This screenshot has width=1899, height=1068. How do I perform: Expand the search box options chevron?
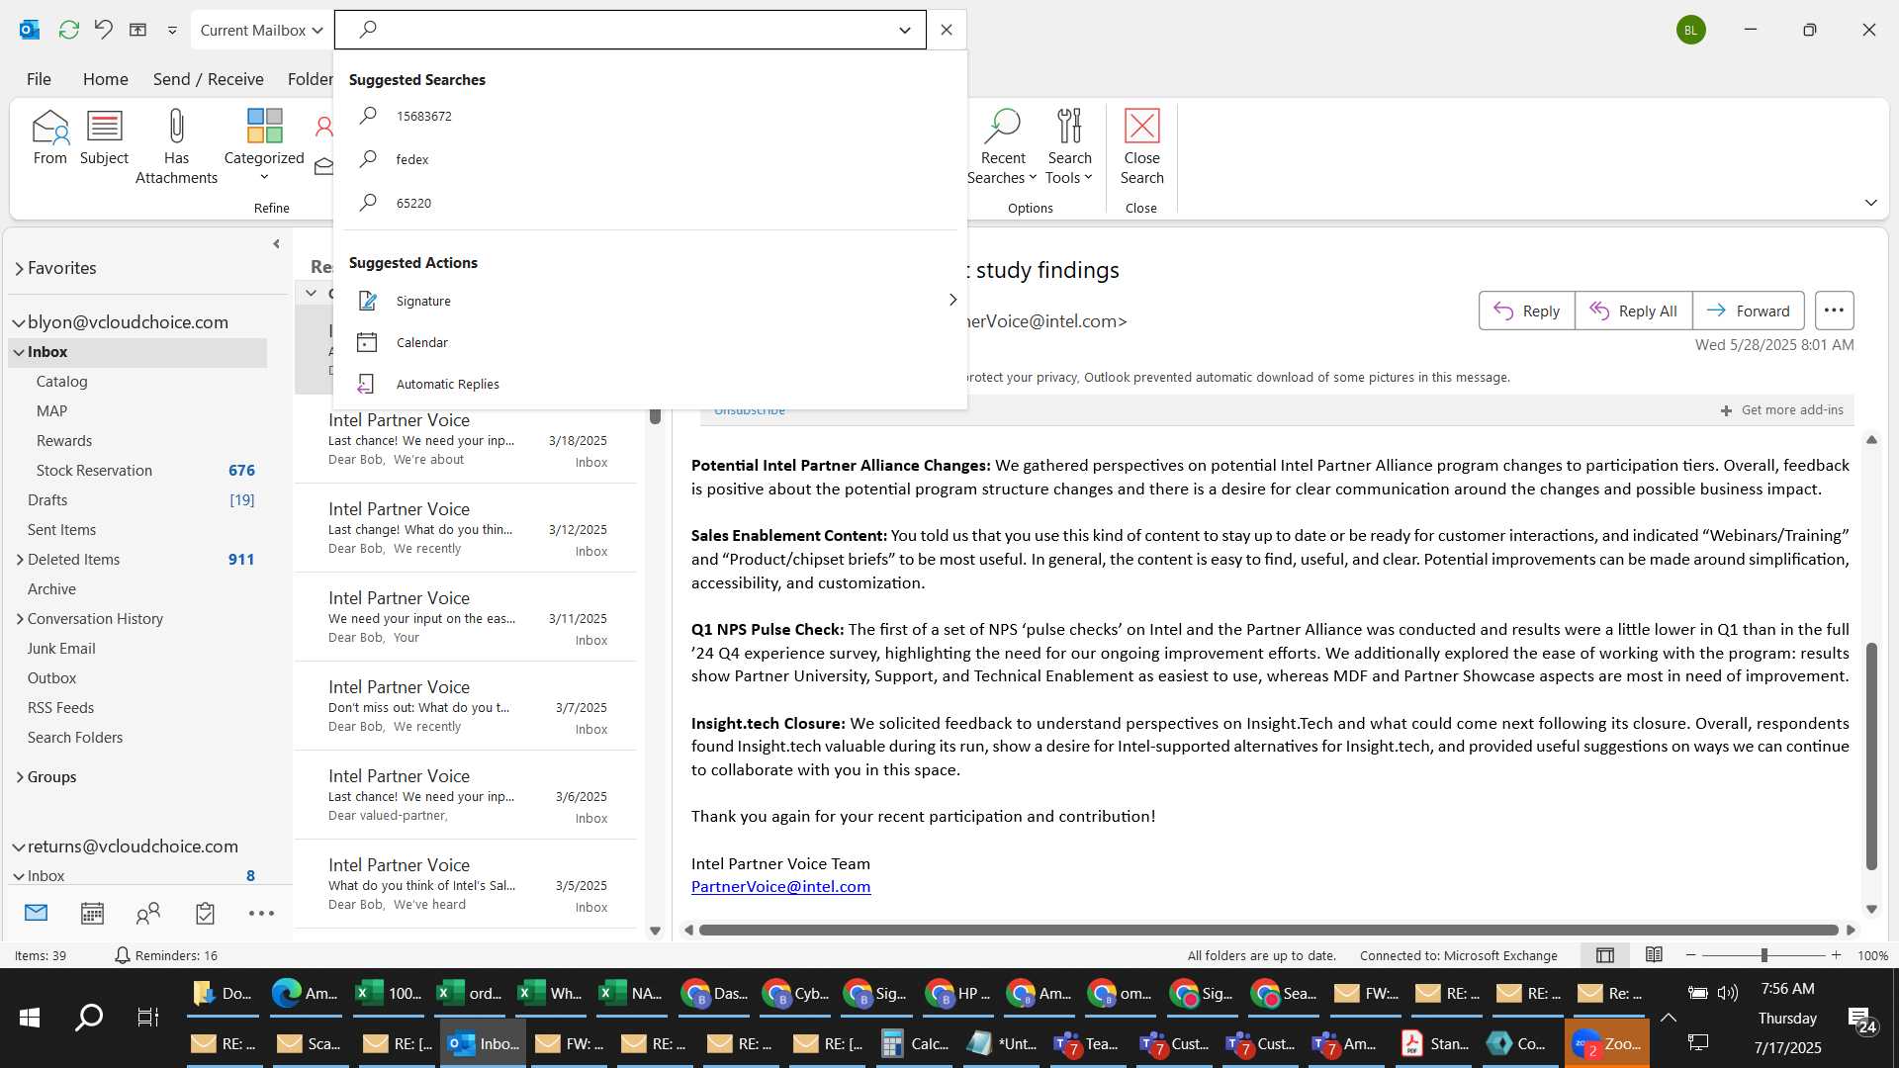click(x=904, y=30)
